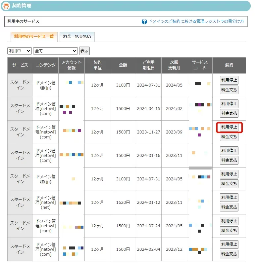Click 料金支払 for the 2023-11-27 domain
The width and height of the screenshot is (255, 263).
[x=229, y=137]
